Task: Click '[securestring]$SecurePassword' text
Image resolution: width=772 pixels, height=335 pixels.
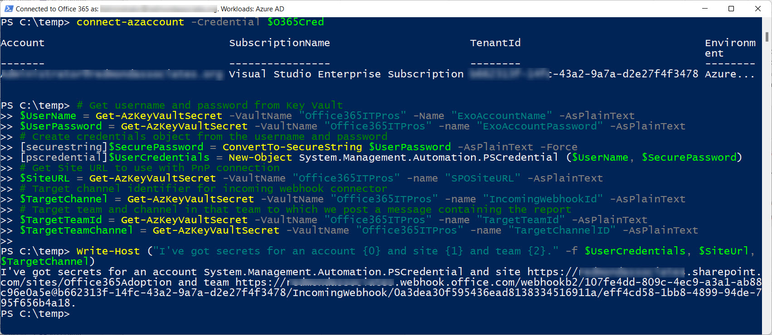Action: tap(112, 147)
